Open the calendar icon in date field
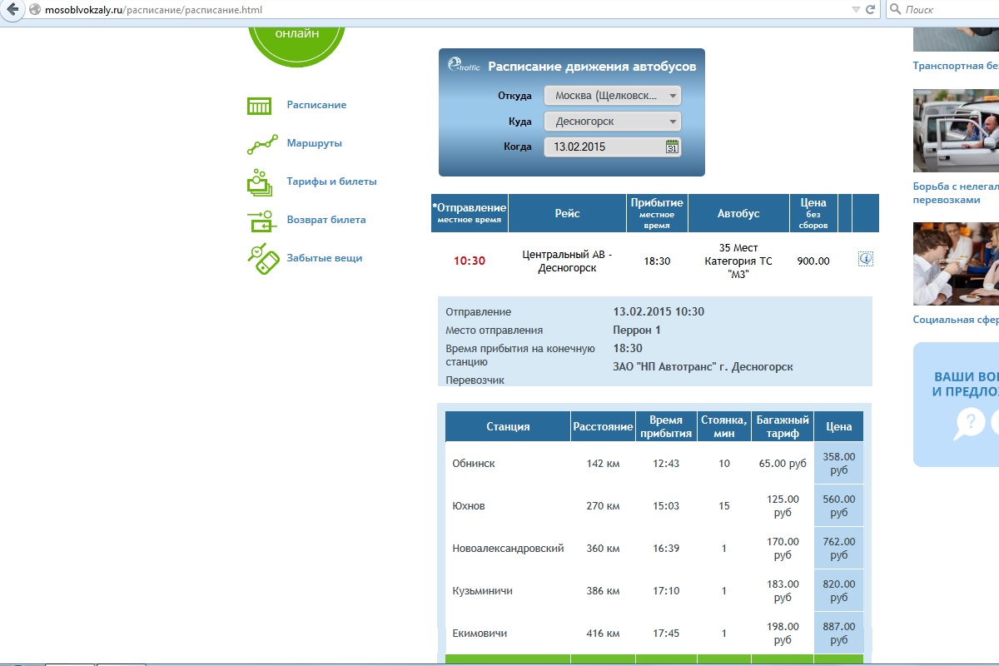 point(672,147)
